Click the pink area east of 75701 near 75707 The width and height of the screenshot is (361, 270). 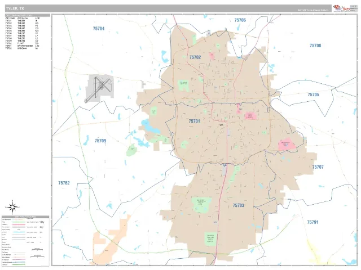(287, 145)
